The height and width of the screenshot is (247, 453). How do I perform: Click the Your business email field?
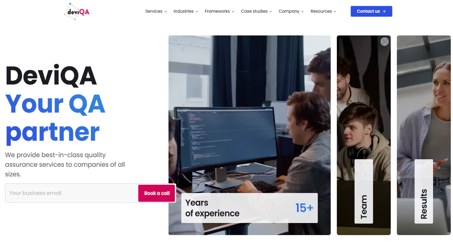pos(72,193)
